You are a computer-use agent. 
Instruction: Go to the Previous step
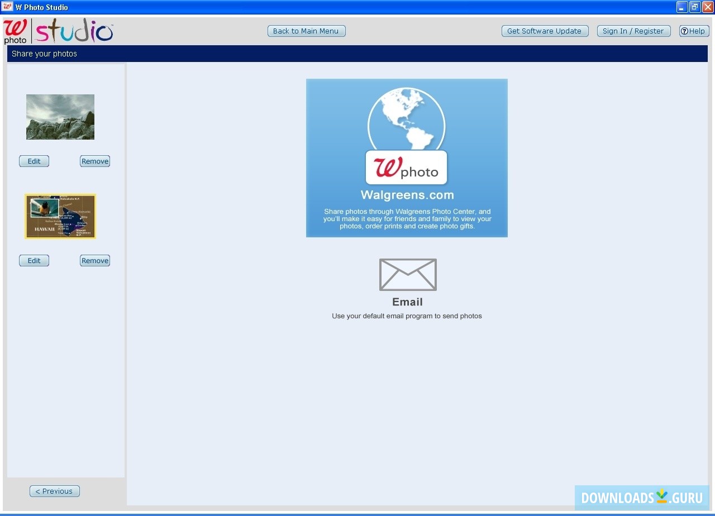(x=55, y=491)
